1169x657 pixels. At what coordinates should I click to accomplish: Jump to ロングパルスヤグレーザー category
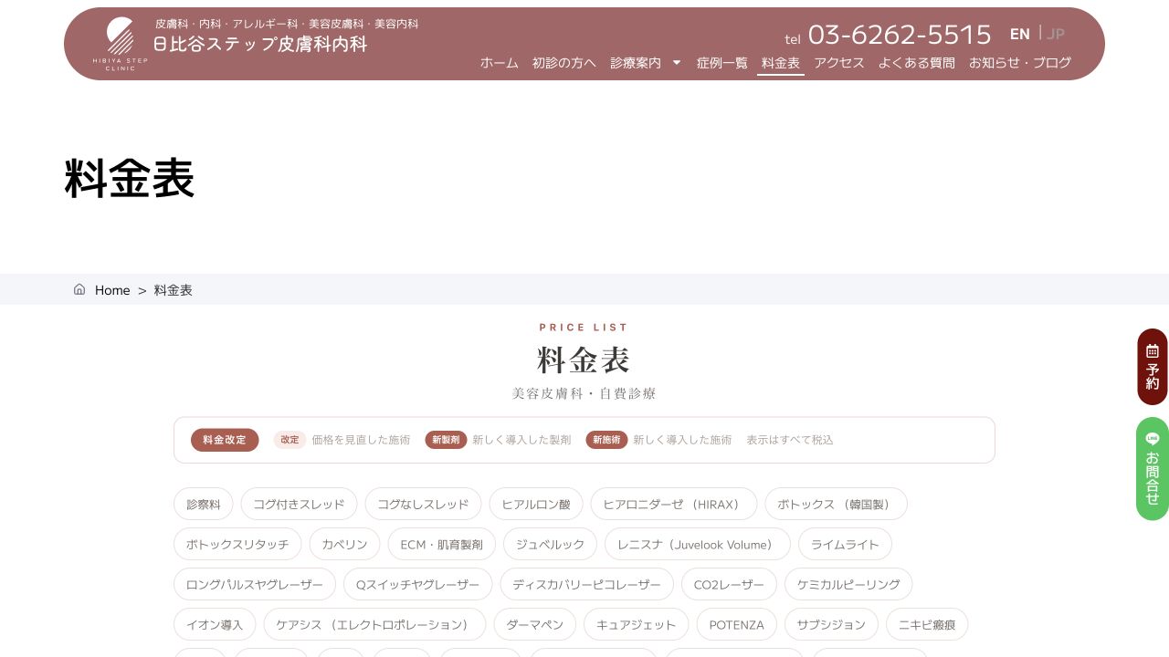click(x=255, y=584)
